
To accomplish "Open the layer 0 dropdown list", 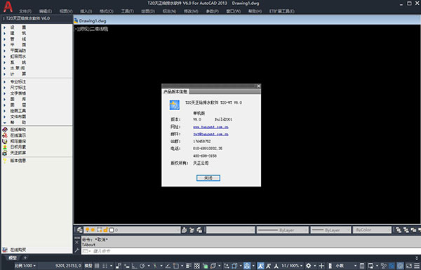I will click(132, 230).
